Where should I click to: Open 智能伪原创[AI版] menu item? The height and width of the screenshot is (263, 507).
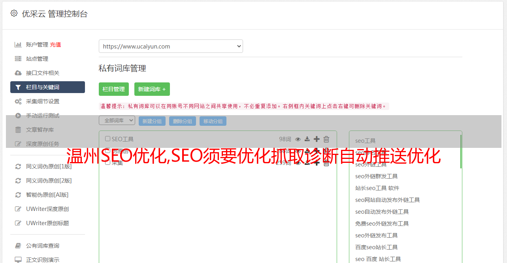tap(47, 195)
